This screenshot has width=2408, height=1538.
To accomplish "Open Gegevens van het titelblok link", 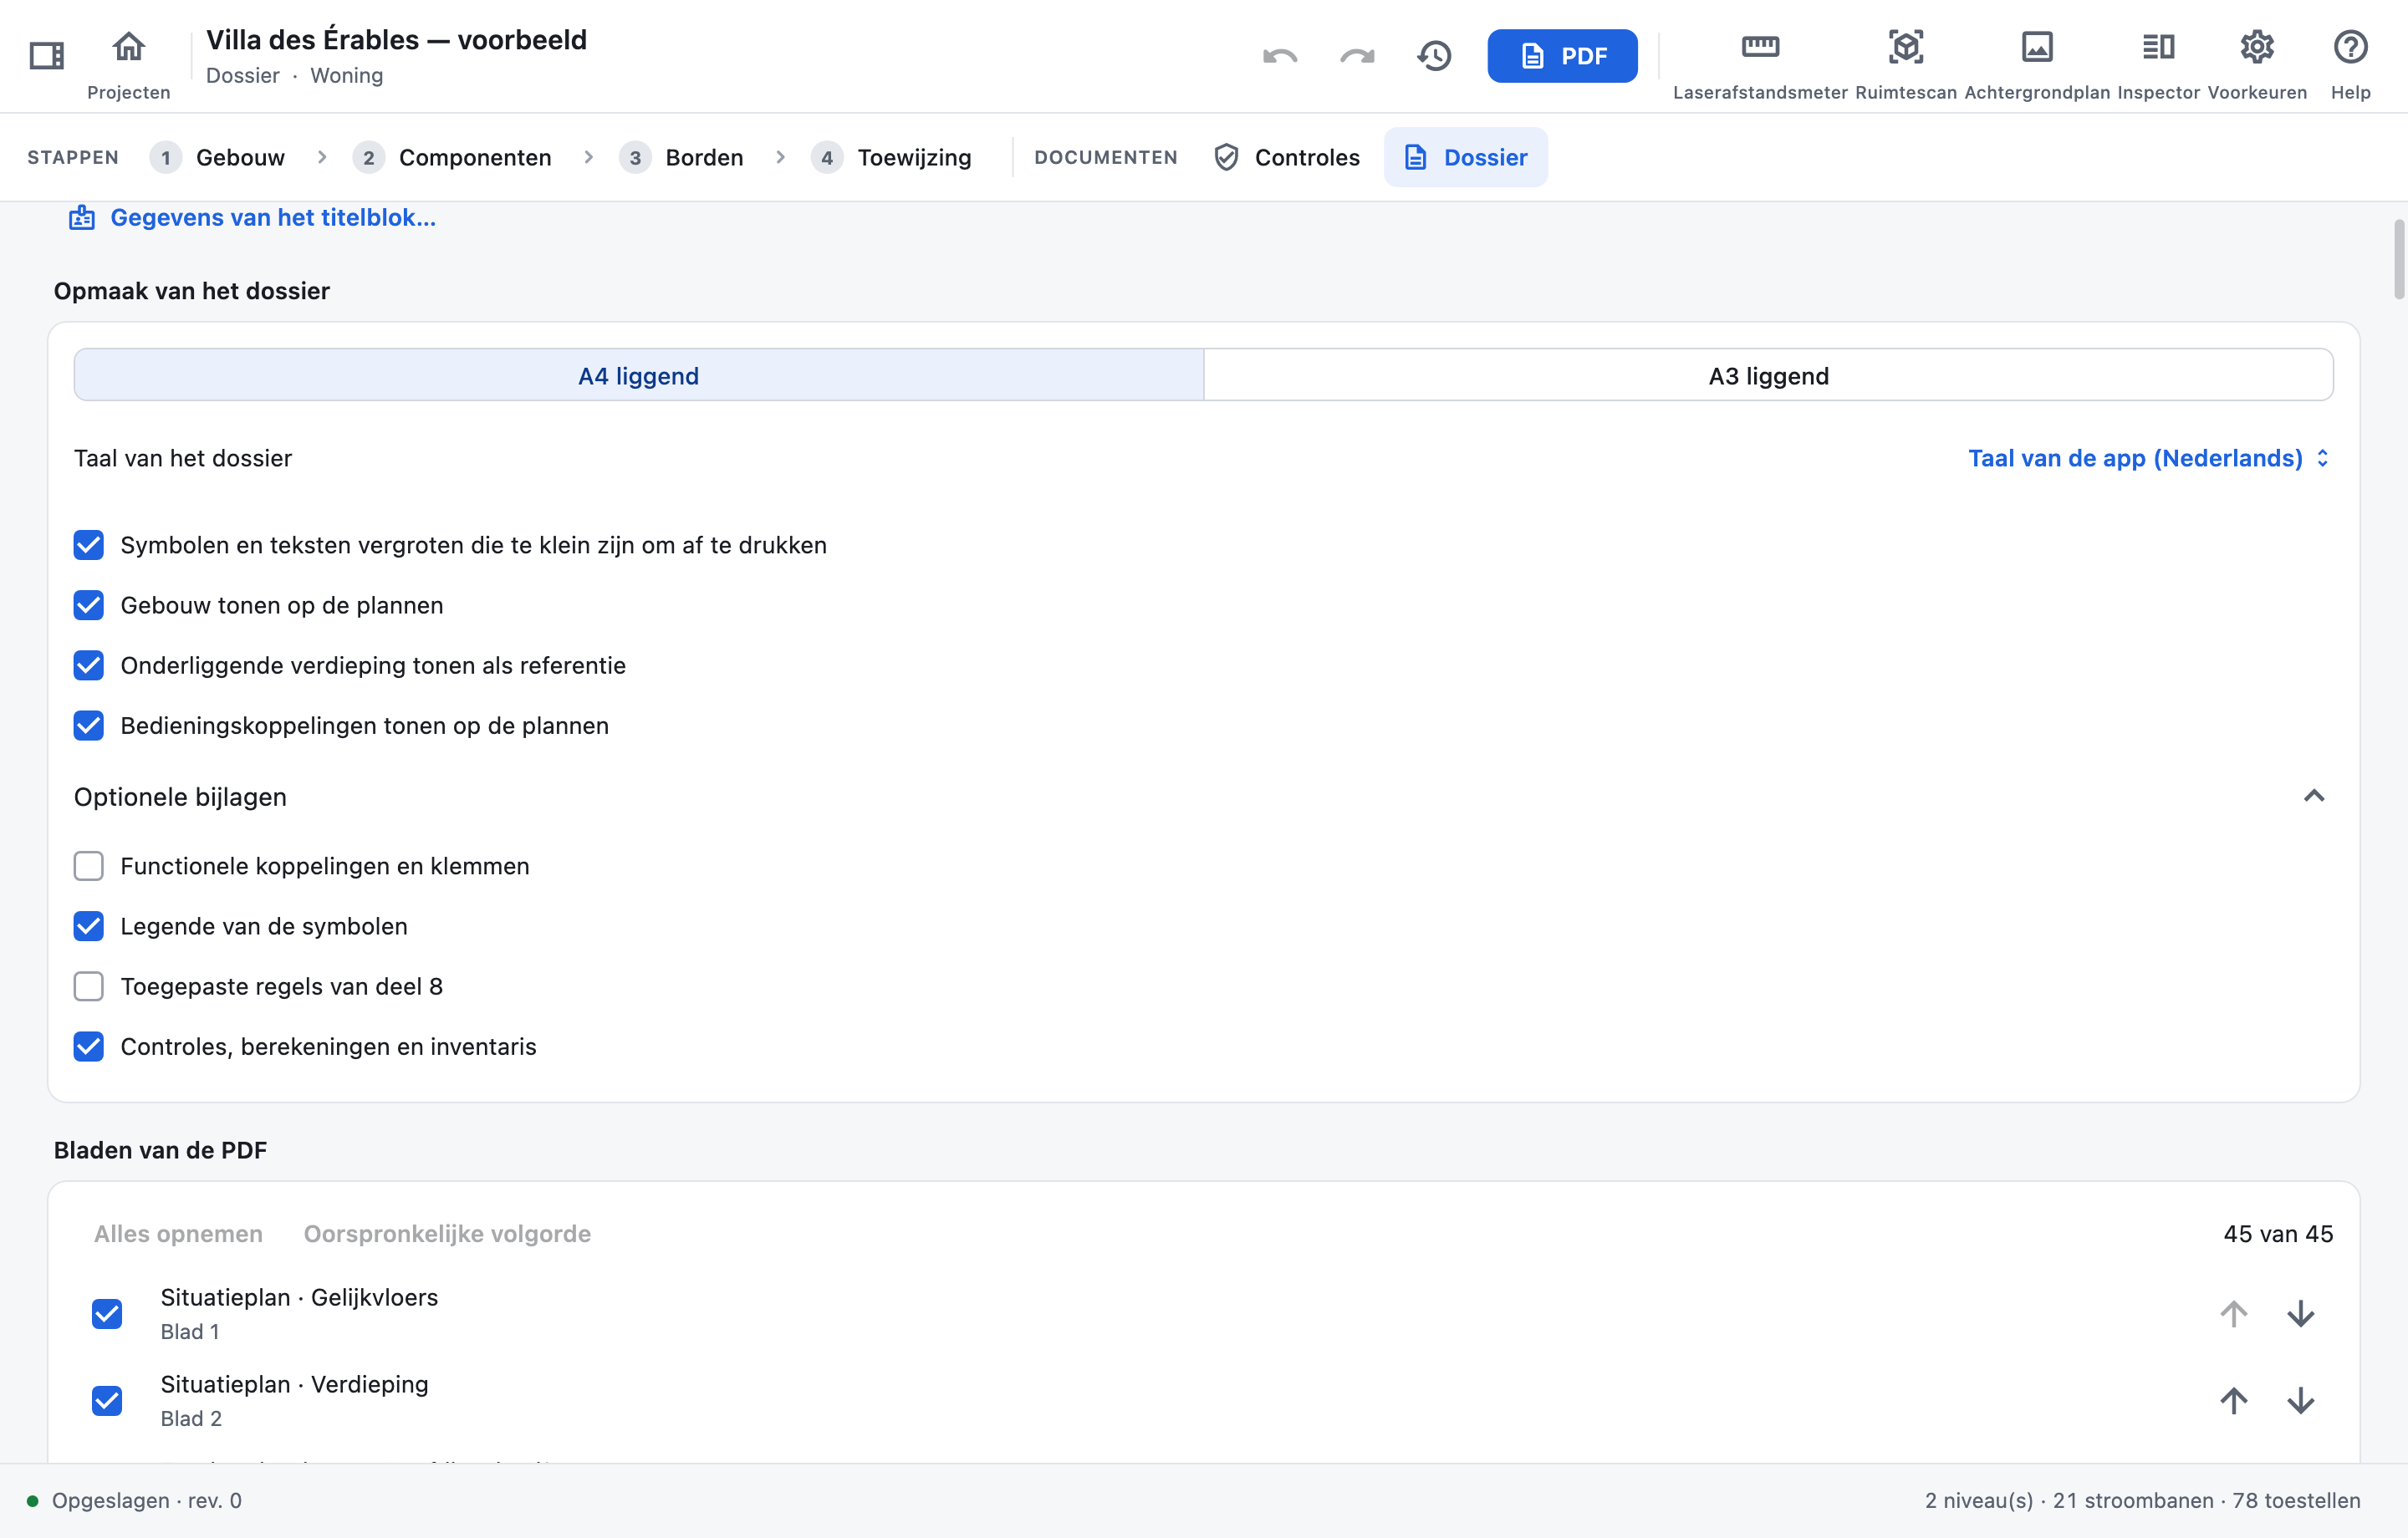I will (x=252, y=217).
